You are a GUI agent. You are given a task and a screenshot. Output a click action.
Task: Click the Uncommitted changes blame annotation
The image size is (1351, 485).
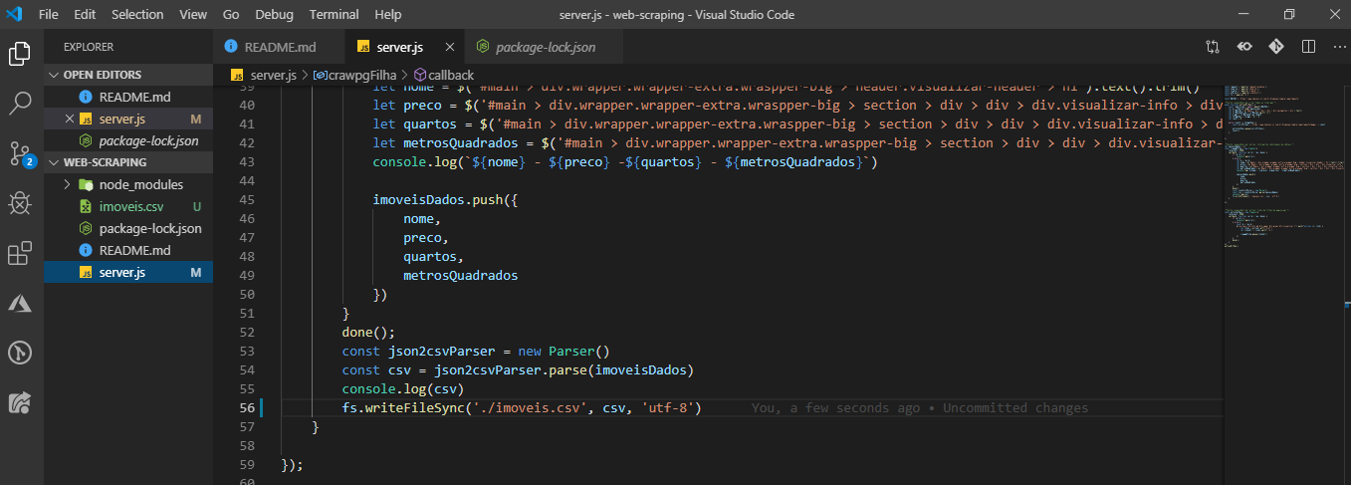920,408
